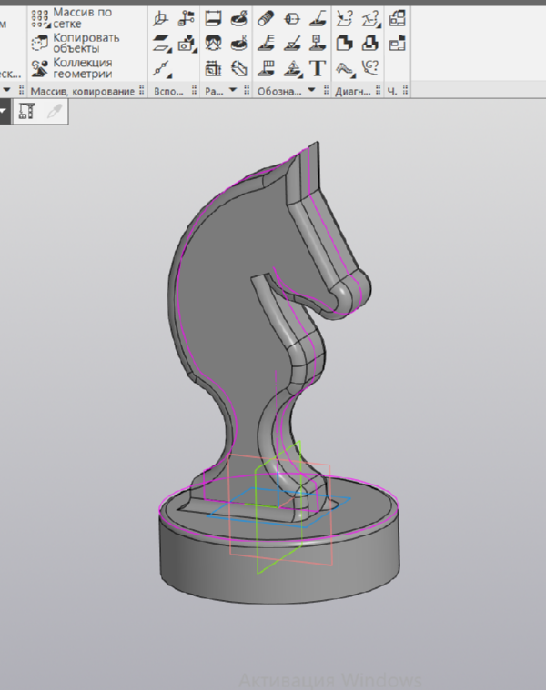The image size is (546, 690).
Task: Select datum base symbol tool
Action: click(318, 44)
